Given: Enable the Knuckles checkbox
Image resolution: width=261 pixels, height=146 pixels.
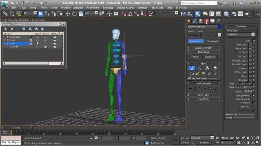Looking at the screenshot, I should coord(254,106).
